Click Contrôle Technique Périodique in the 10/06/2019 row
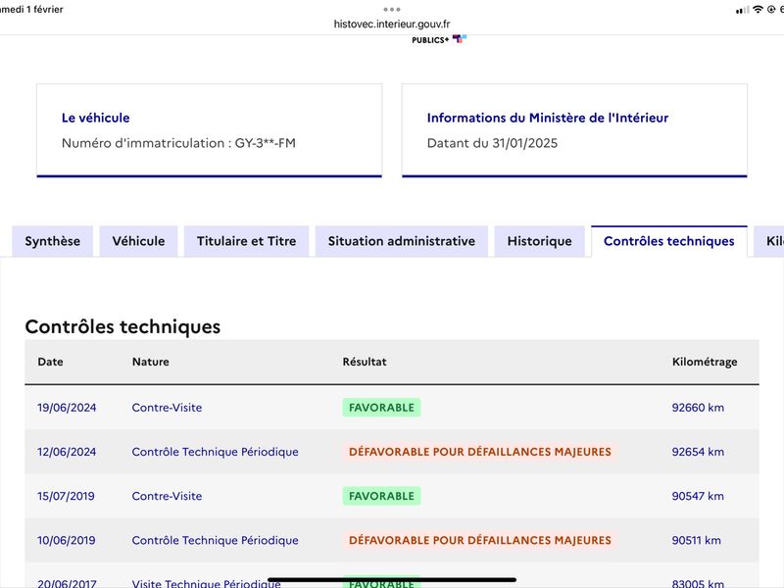 coord(215,541)
